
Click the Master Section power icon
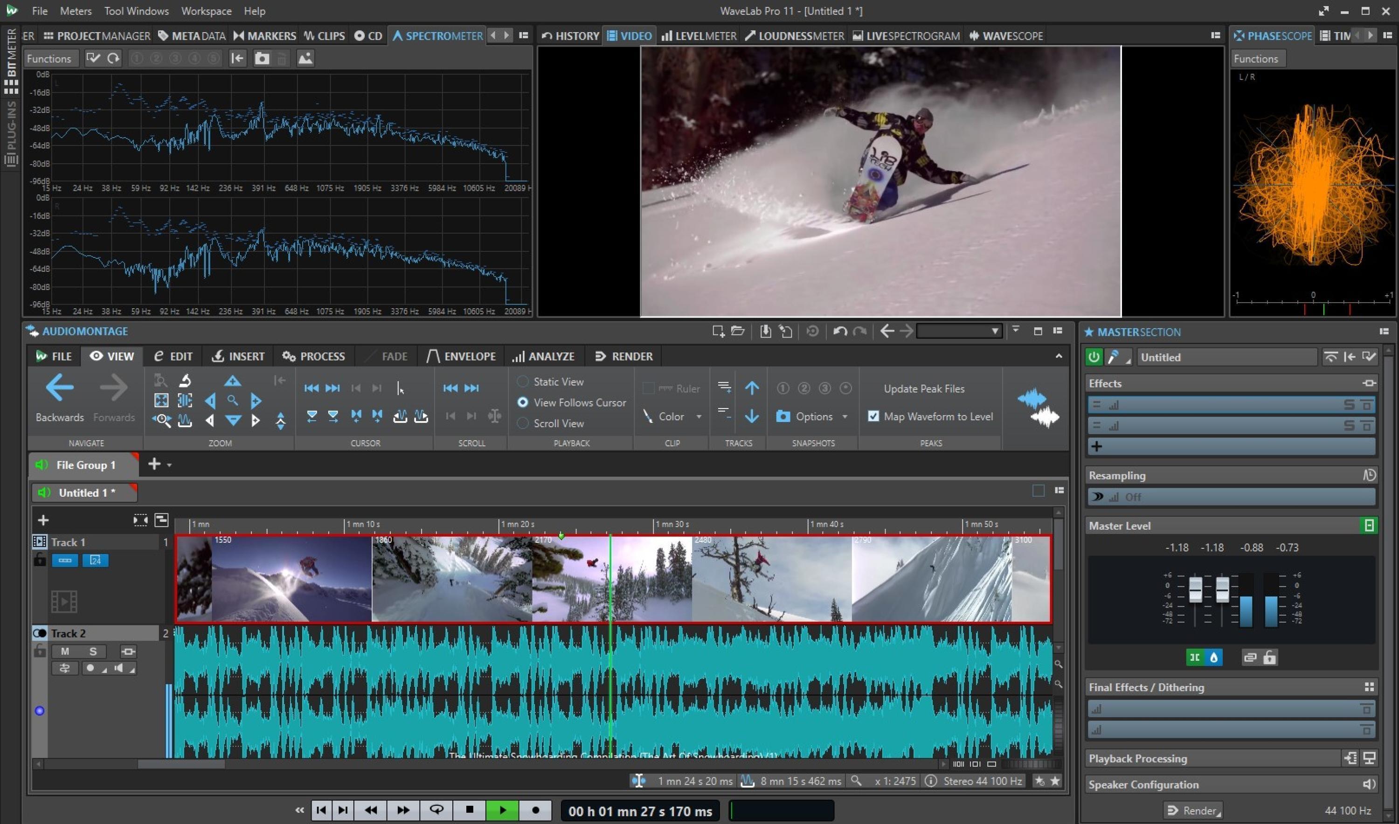(1094, 356)
